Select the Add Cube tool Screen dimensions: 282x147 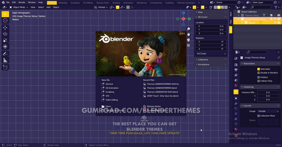pyautogui.click(x=5, y=67)
